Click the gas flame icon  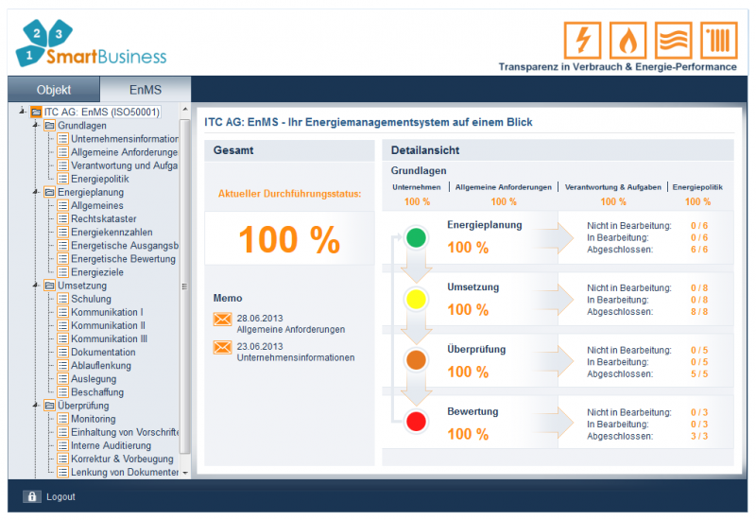(627, 40)
